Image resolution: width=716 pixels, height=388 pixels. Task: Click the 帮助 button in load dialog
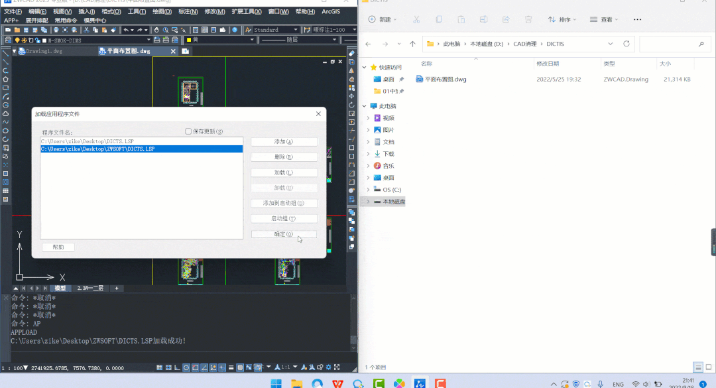point(58,247)
